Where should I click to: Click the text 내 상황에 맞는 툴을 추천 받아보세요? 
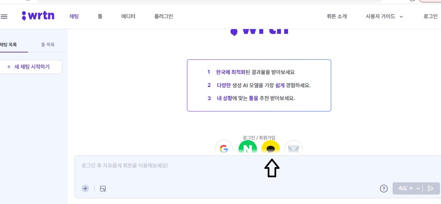[256, 98]
